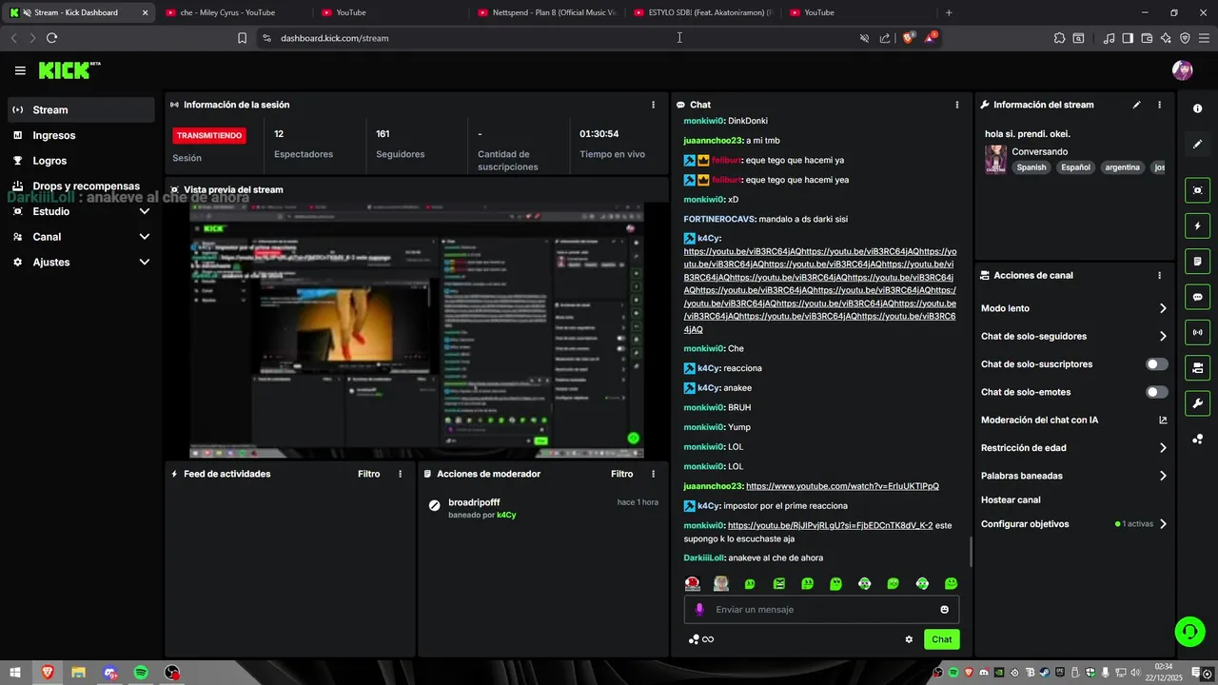Image resolution: width=1218 pixels, height=685 pixels.
Task: Pick the first red emote in the chat emote row
Action: point(693,583)
